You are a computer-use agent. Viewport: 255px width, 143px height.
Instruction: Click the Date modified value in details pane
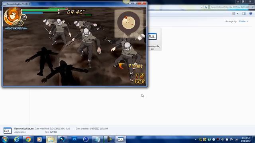coord(60,129)
